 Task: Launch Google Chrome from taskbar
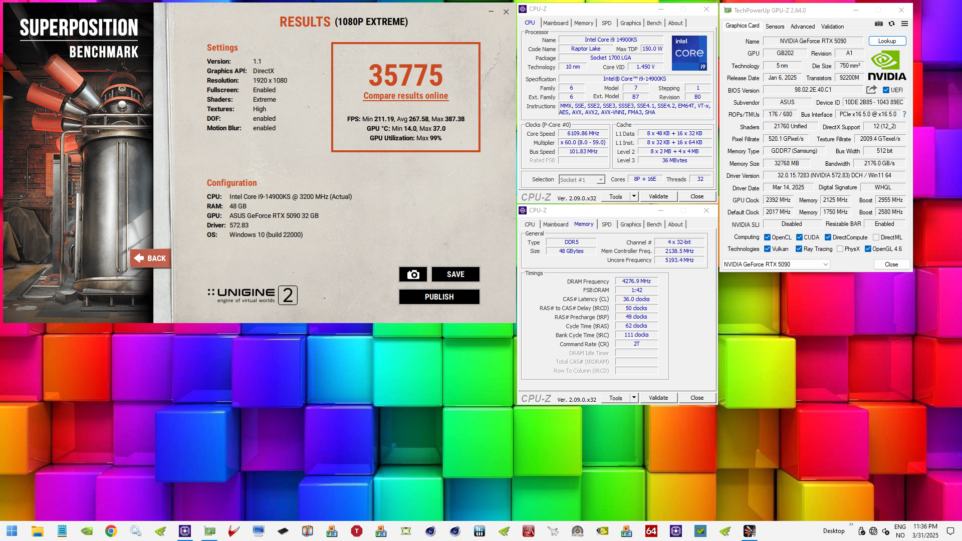tap(111, 531)
